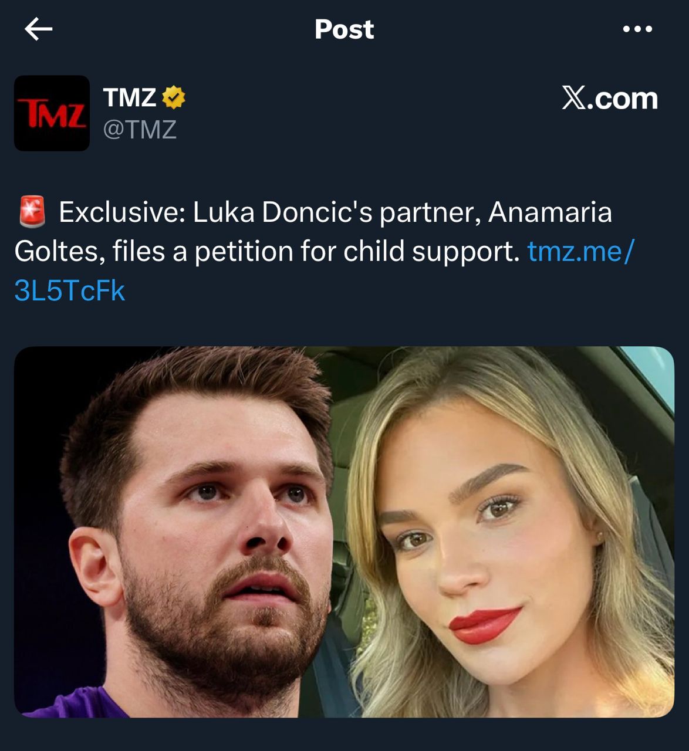Image resolution: width=689 pixels, height=751 pixels.
Task: Go back using the left arrow
Action: tap(39, 29)
